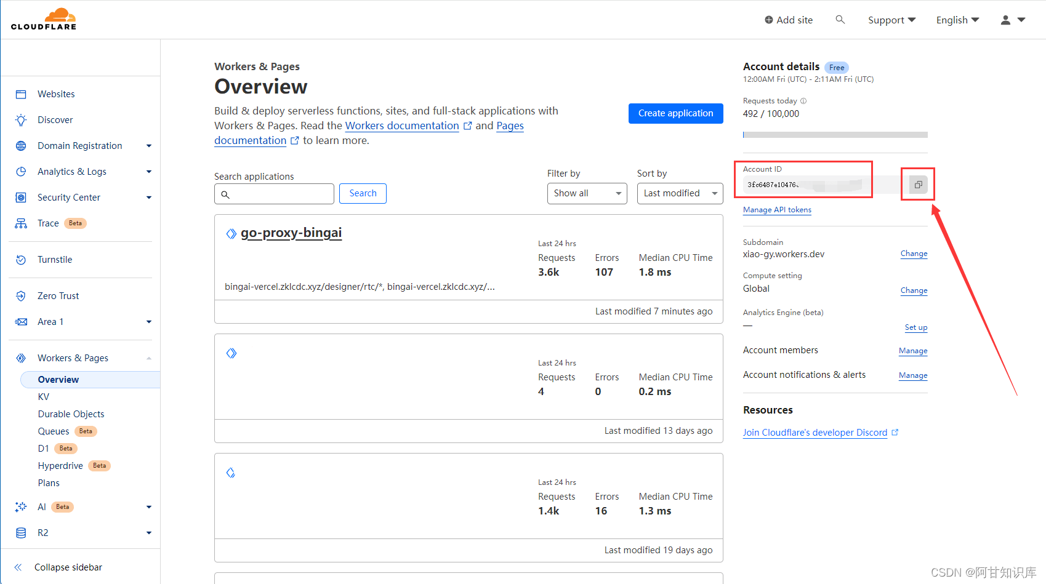This screenshot has height=584, width=1046.
Task: Click the Cloudflare logo
Action: point(44,19)
